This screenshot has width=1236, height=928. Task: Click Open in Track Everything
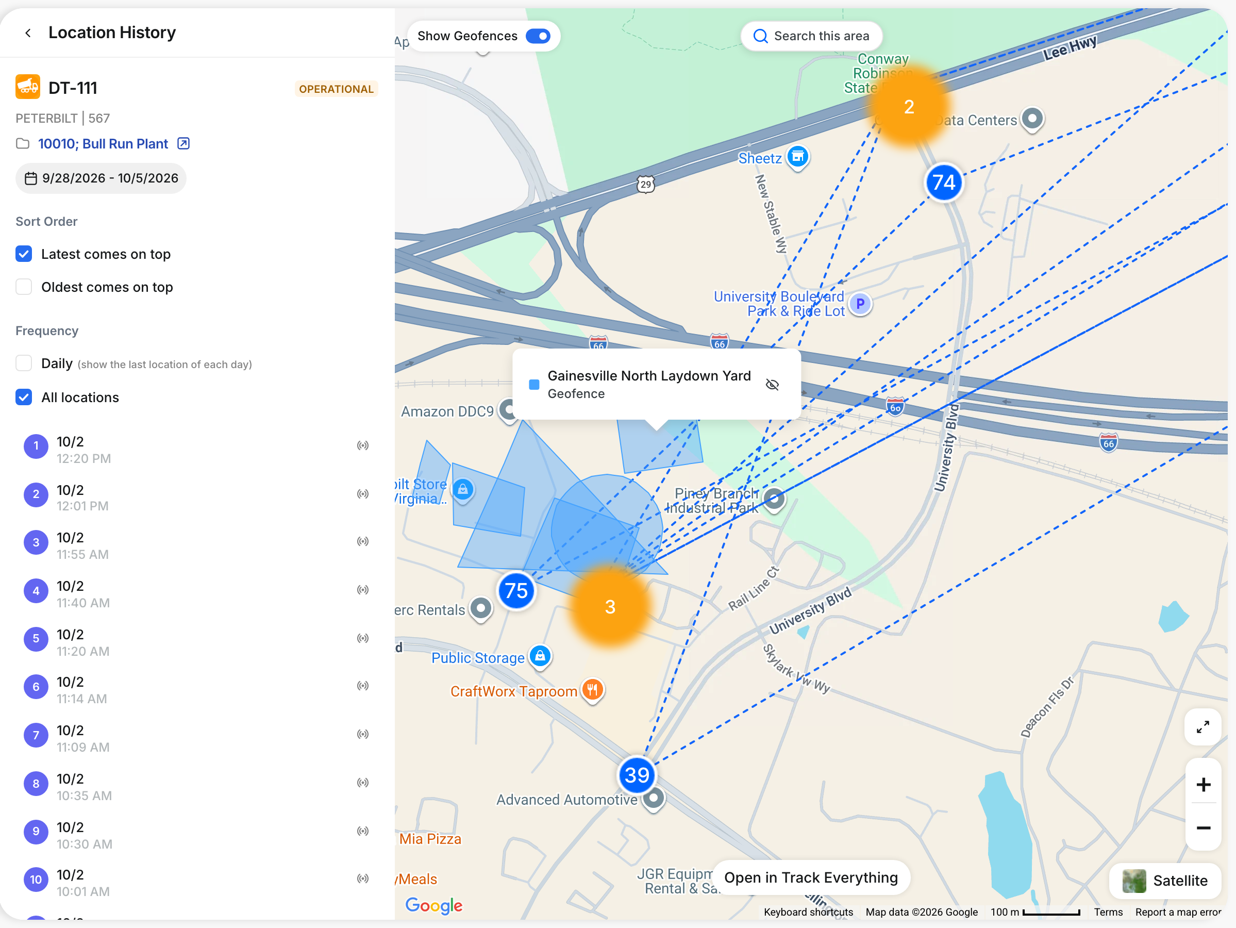(x=811, y=877)
